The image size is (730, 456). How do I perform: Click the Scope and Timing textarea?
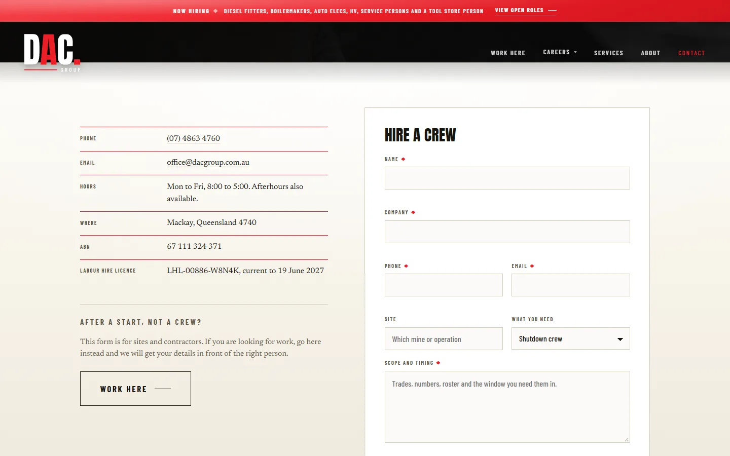[507, 407]
